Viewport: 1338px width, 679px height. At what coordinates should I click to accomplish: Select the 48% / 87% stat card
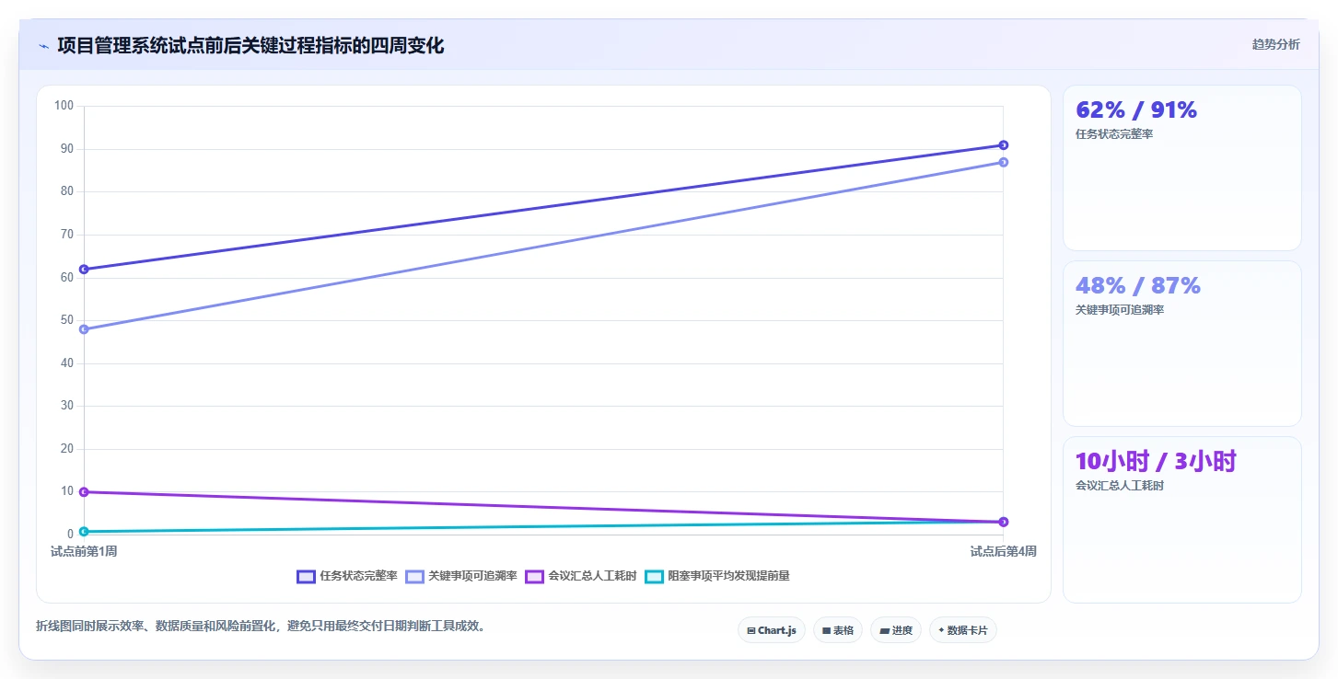1182,343
